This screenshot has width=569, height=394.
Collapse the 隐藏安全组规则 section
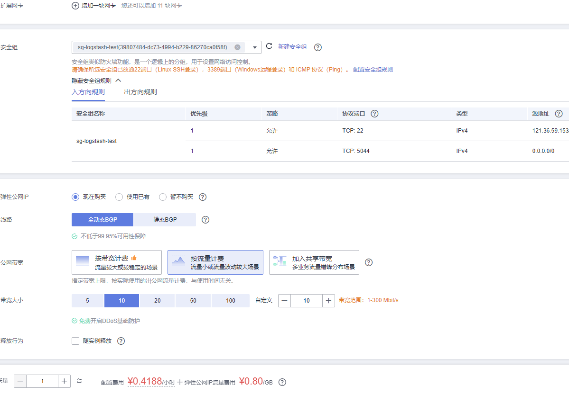tap(119, 81)
